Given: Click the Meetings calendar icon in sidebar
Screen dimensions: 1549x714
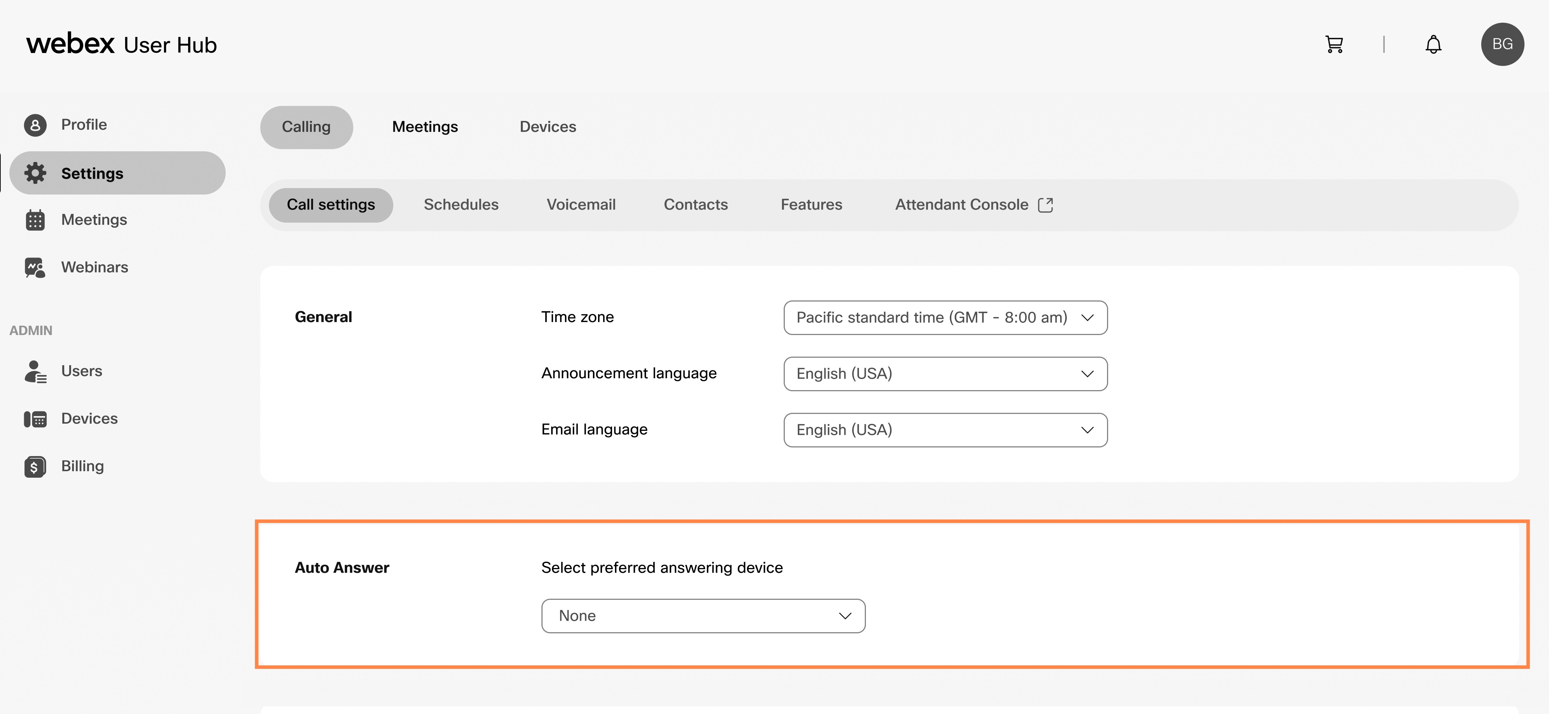Looking at the screenshot, I should [35, 220].
